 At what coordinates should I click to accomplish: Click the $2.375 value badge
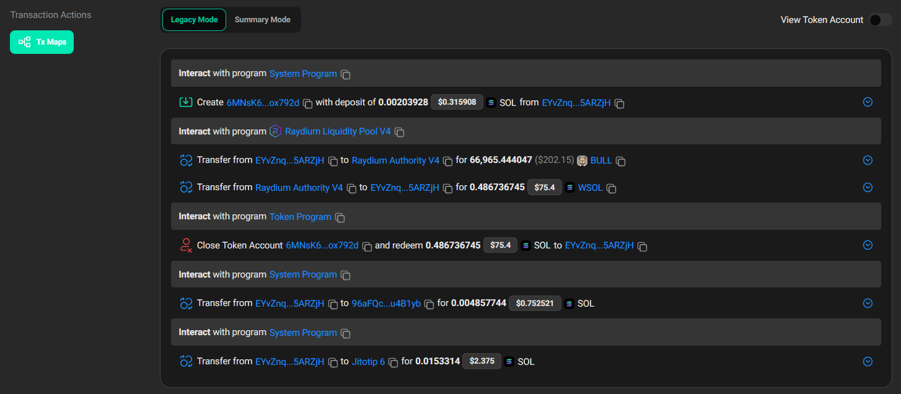(481, 361)
